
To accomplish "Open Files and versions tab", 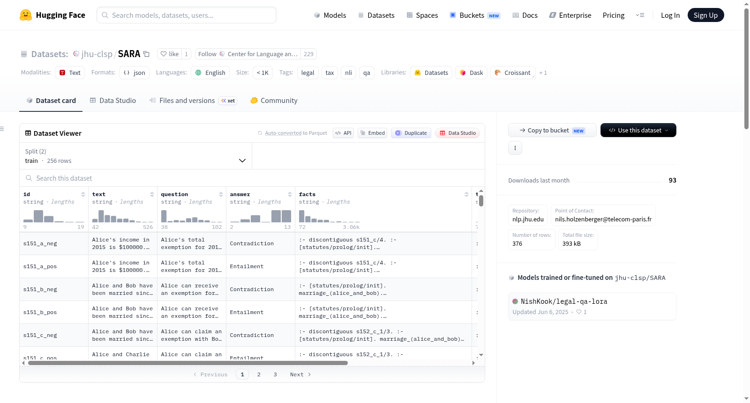I will [x=193, y=101].
